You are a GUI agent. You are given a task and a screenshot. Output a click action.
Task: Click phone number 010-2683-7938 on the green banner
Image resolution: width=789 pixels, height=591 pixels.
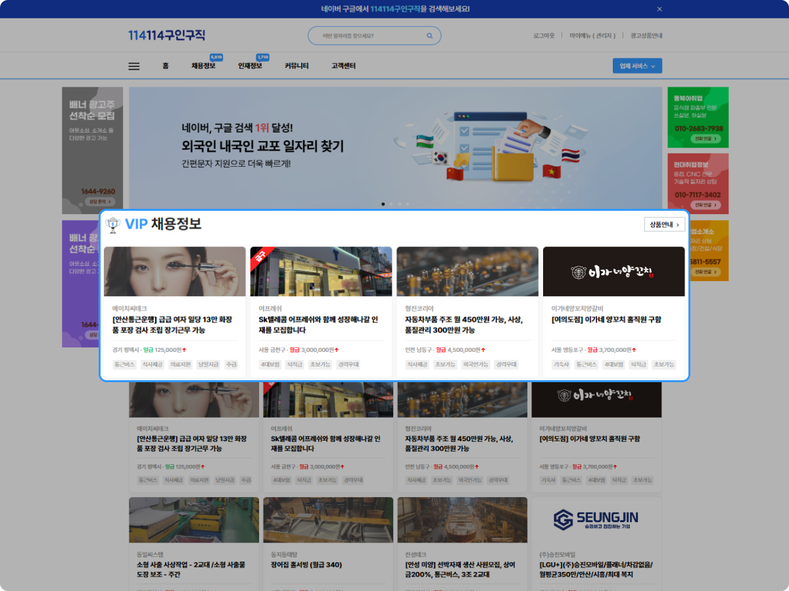pyautogui.click(x=698, y=129)
